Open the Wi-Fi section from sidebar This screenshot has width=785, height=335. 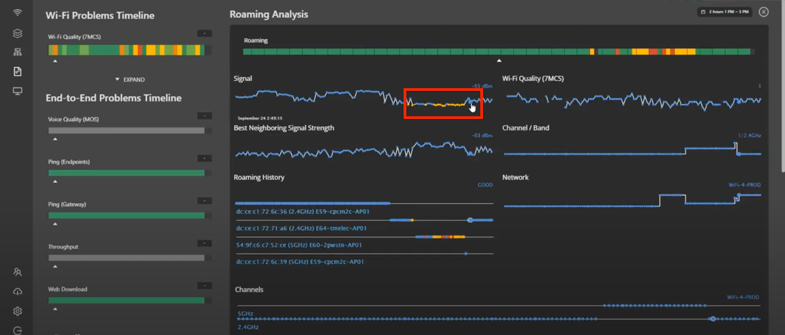click(x=18, y=13)
